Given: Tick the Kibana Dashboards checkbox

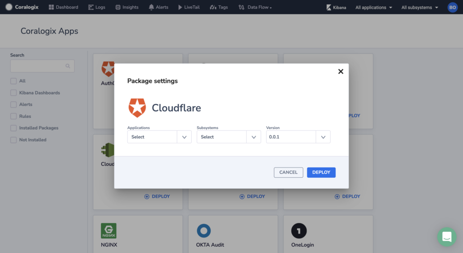Looking at the screenshot, I should (x=13, y=93).
